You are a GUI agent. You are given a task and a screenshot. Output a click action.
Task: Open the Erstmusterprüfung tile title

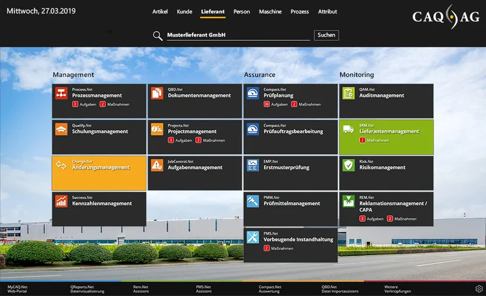click(286, 167)
